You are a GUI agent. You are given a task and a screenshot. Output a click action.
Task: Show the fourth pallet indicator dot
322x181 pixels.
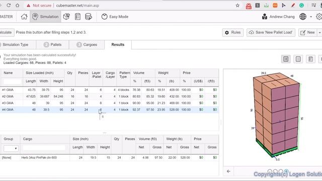tap(286, 171)
